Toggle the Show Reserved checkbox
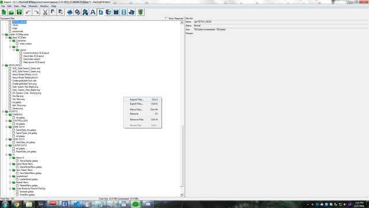 pos(167,18)
